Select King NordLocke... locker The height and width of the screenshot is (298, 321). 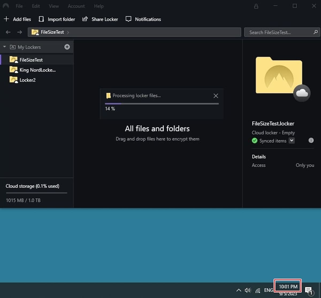tap(37, 70)
